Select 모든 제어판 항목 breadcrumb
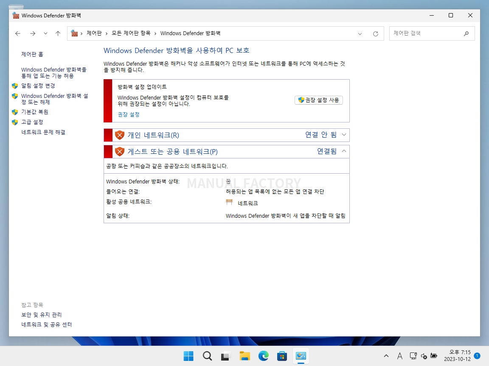Image resolution: width=489 pixels, height=366 pixels. (x=131, y=33)
